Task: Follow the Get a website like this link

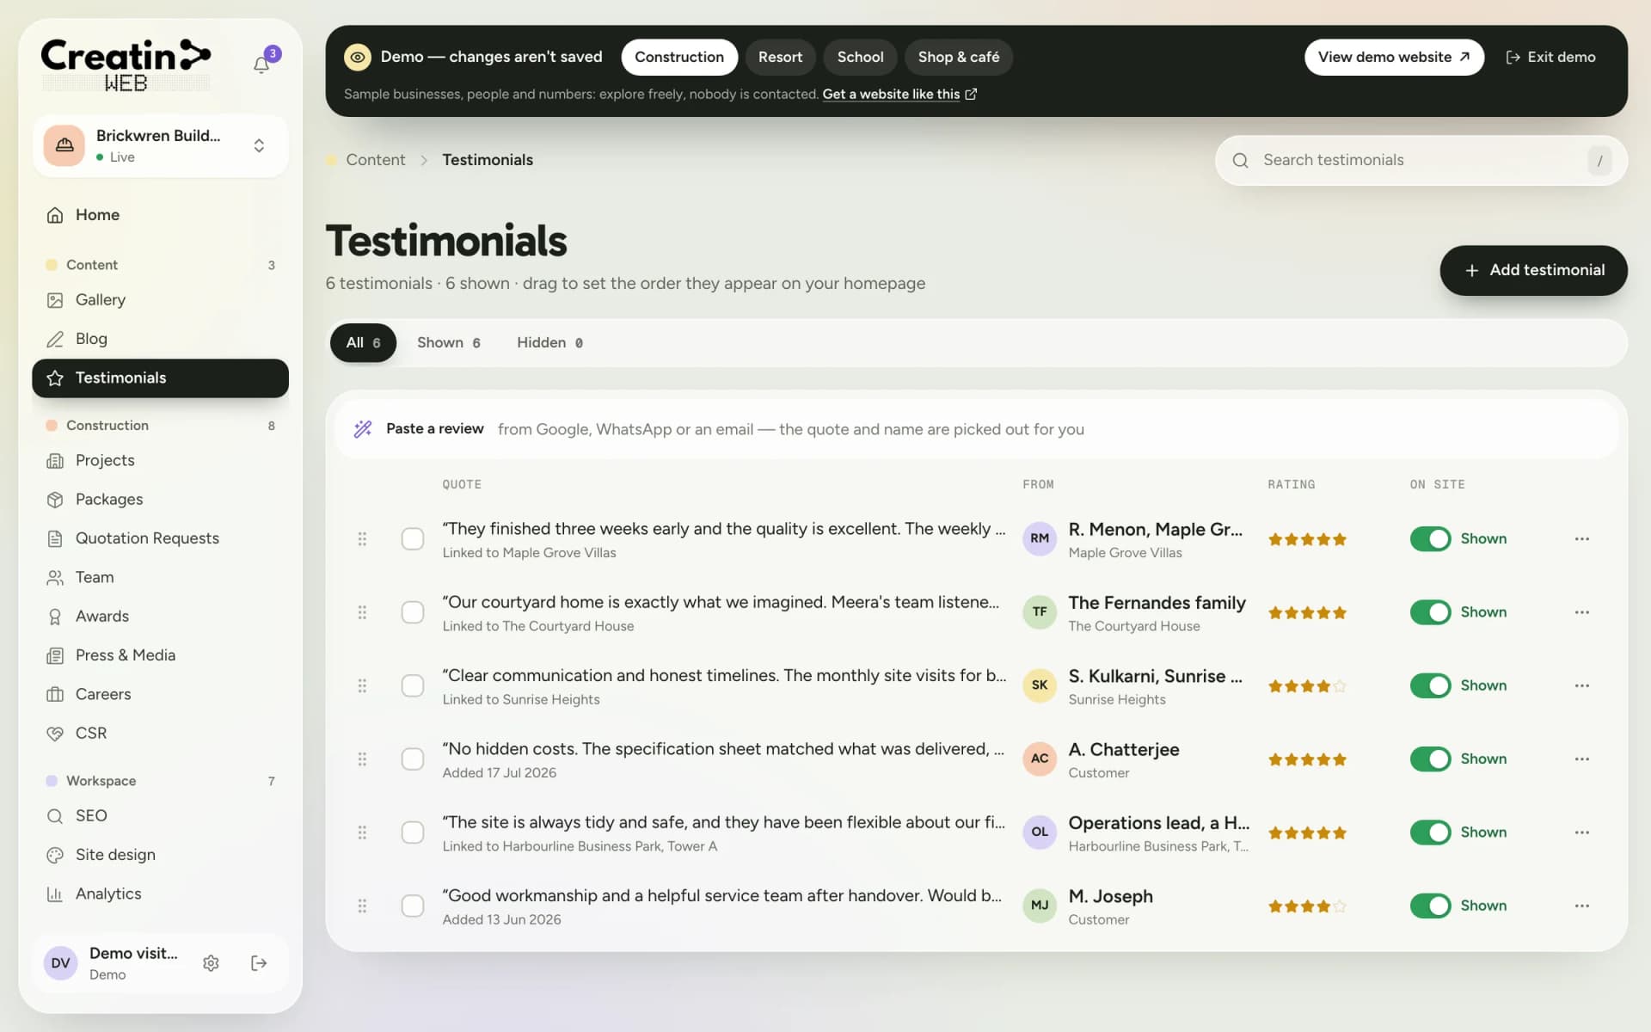Action: (x=899, y=95)
